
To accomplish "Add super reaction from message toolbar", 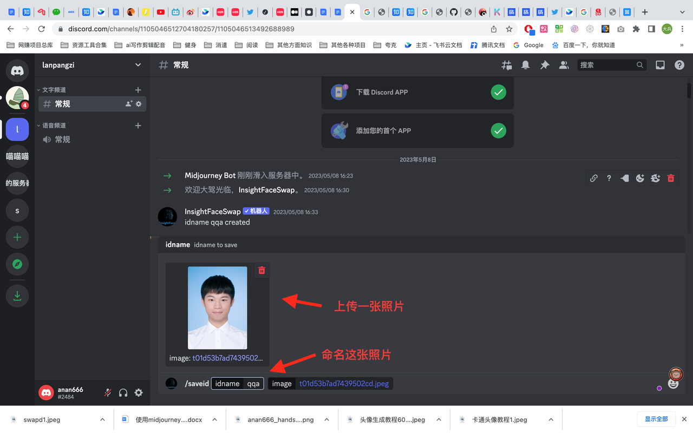I will (656, 178).
